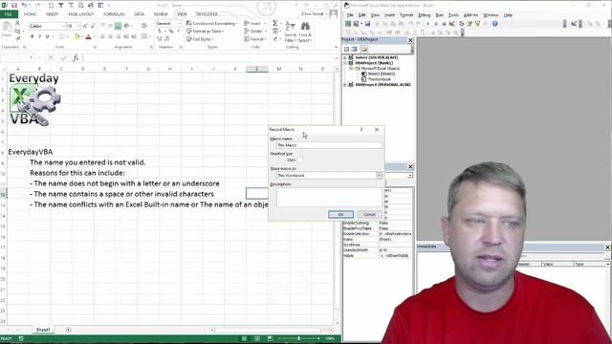Click the Design Mode icon in VBA toolbar

pos(452,24)
